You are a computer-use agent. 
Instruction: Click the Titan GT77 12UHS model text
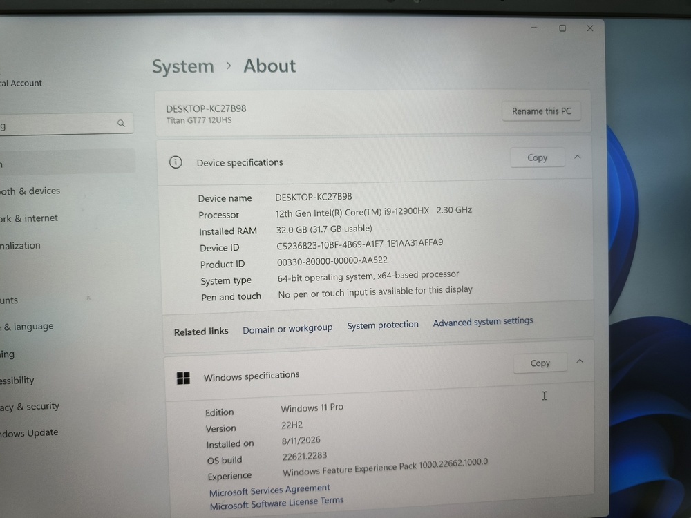coord(199,120)
